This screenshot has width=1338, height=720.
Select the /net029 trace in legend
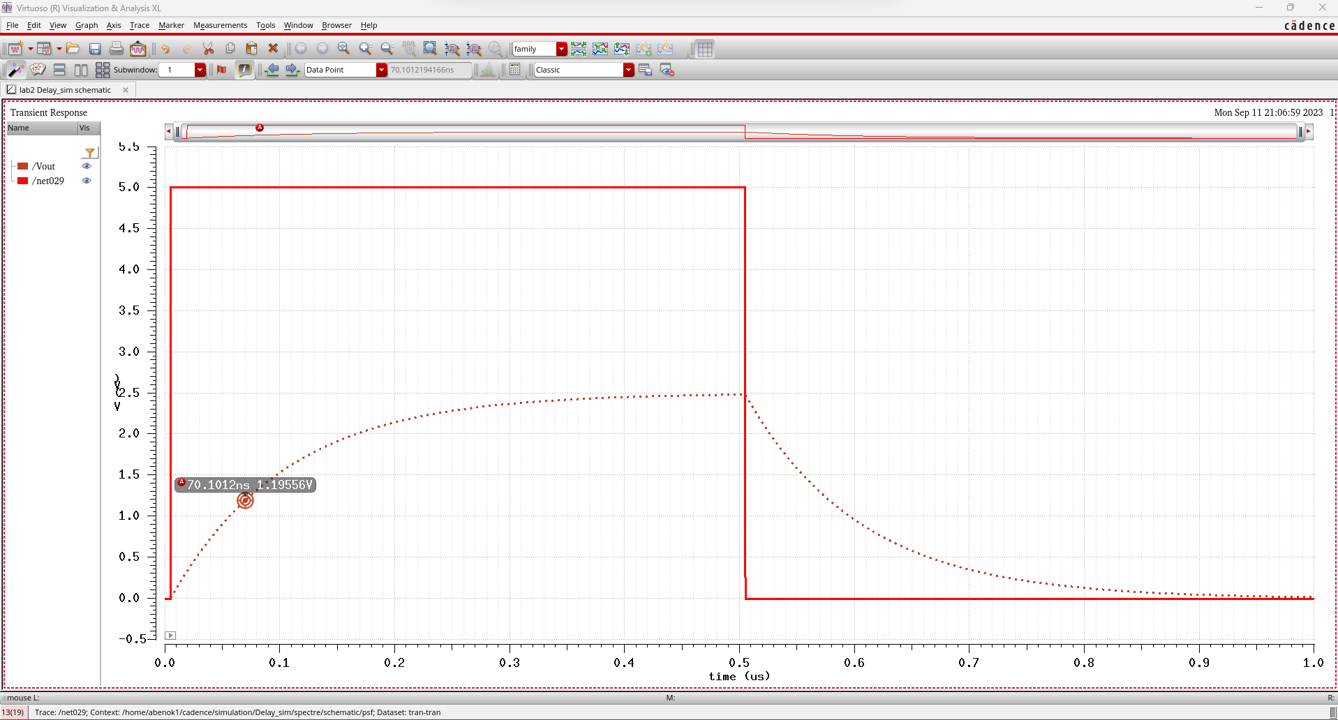(48, 181)
